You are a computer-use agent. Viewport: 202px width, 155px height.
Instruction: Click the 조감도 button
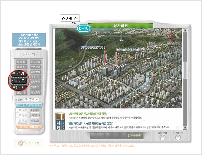tap(21, 62)
